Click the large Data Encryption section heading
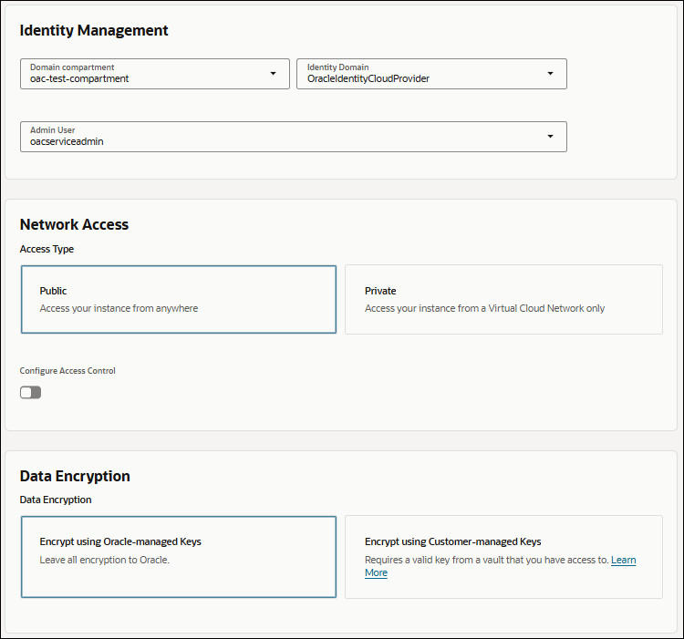Image resolution: width=684 pixels, height=639 pixels. pyautogui.click(x=75, y=476)
